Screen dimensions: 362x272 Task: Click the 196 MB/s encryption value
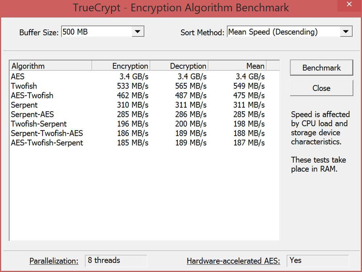coord(133,124)
